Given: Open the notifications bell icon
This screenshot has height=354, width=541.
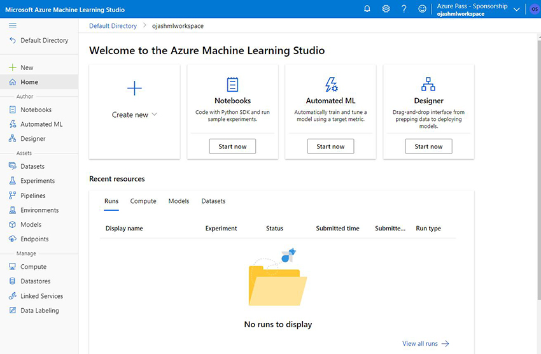Looking at the screenshot, I should (x=367, y=9).
